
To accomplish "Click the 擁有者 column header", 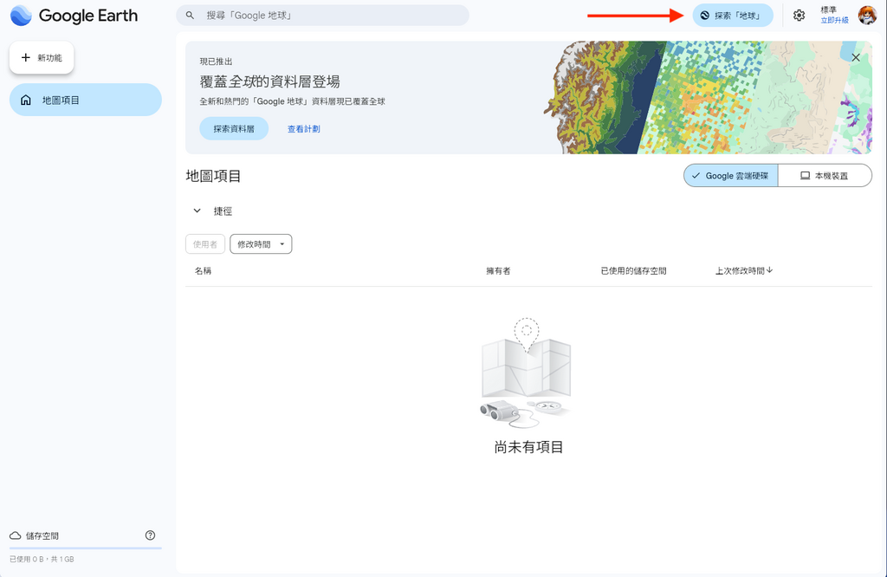I will pyautogui.click(x=498, y=271).
